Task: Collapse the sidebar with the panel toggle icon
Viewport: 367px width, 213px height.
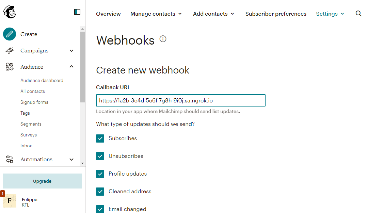Action: 77,12
